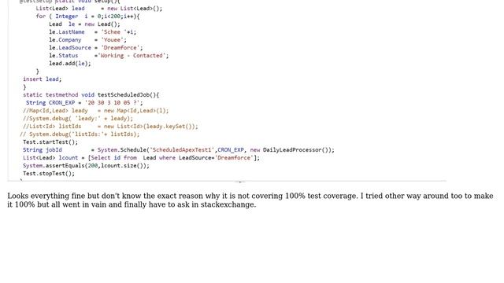The image size is (504, 283).
Task: Click the 'Lead le = new Lead();' line
Action: pos(84,24)
